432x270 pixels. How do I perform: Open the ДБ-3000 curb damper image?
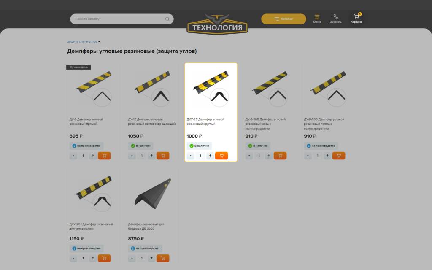point(152,194)
